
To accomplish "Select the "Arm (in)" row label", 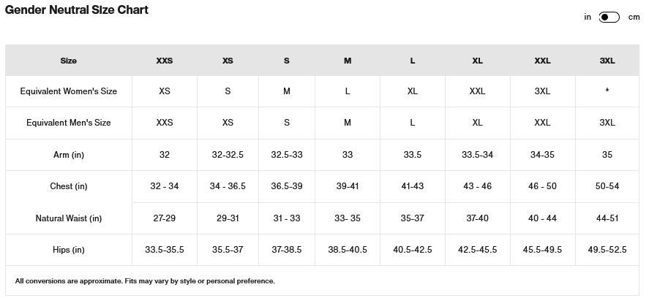I will [69, 155].
